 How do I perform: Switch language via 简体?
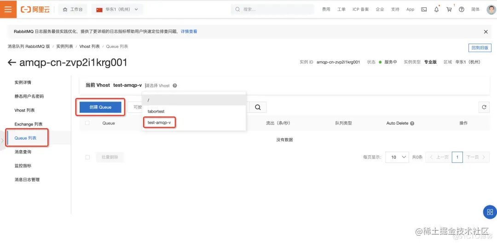tap(475, 10)
